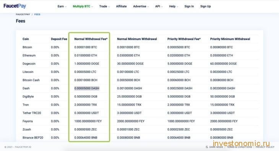Open the Multiply BTC dropdown
Viewport: 279px width, 151px height.
(83, 6)
